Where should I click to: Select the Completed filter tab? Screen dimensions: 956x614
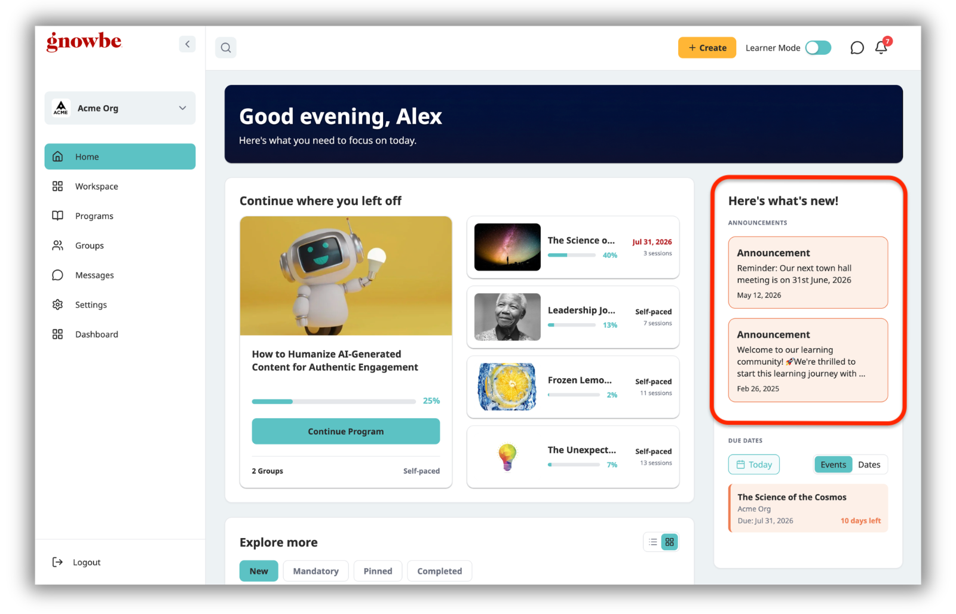[x=439, y=571]
